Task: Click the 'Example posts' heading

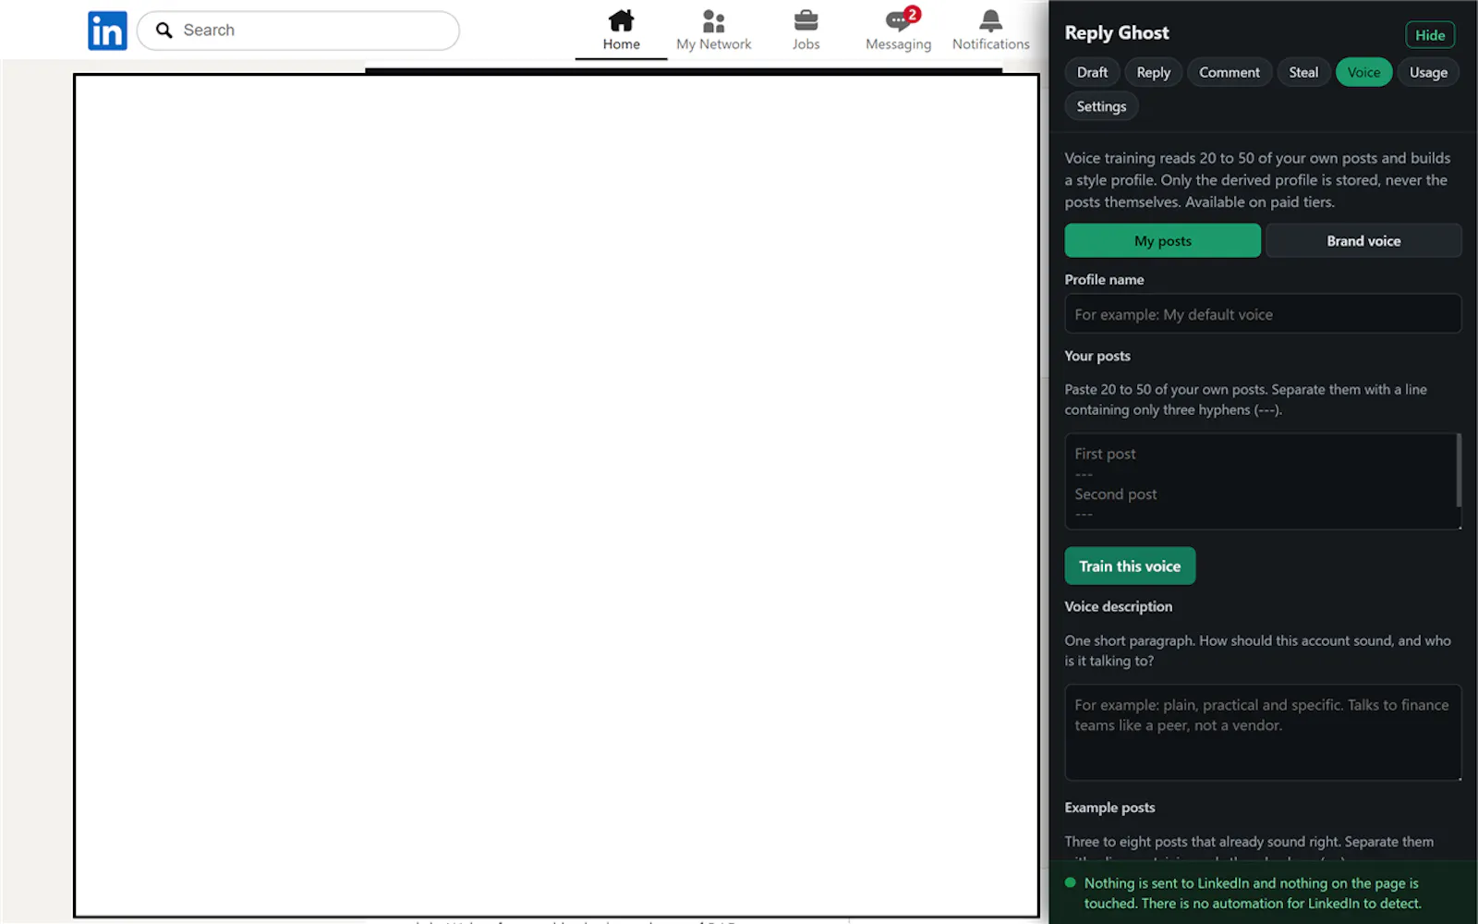Action: [1109, 808]
